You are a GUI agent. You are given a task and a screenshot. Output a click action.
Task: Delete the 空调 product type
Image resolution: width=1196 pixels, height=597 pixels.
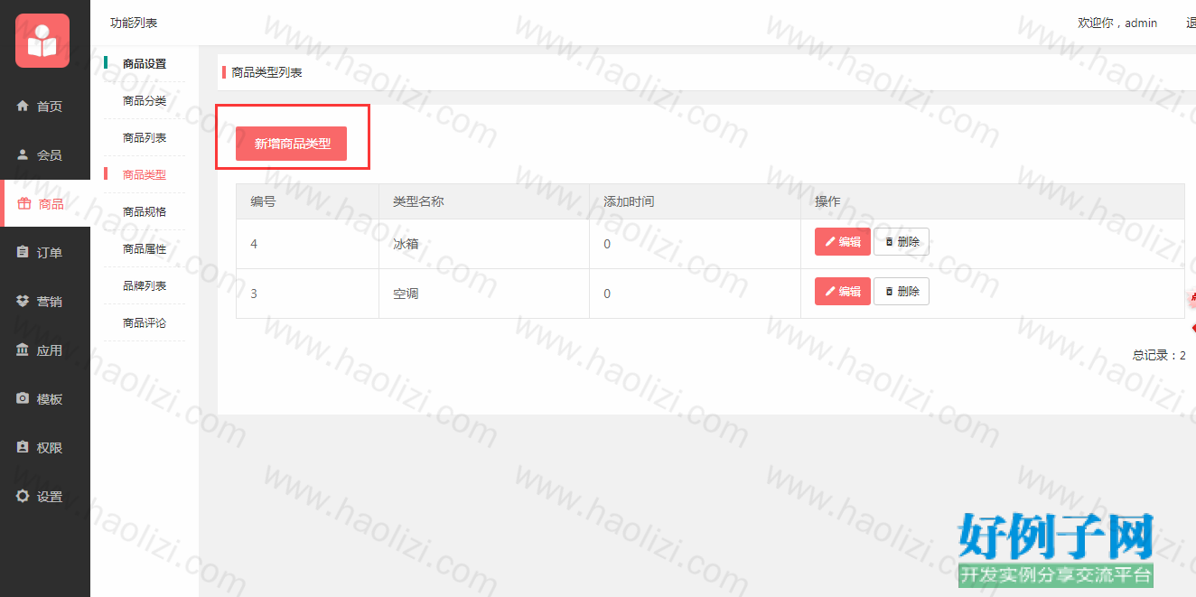point(902,292)
